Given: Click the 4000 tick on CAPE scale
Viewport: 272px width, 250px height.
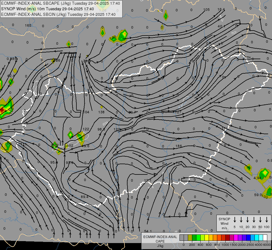Looking at the screenshot, I should (x=259, y=245).
